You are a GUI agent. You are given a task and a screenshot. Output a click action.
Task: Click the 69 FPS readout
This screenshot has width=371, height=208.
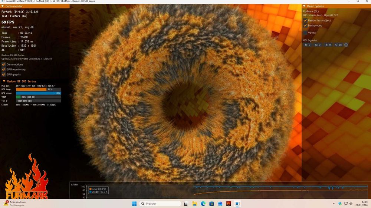(8, 22)
